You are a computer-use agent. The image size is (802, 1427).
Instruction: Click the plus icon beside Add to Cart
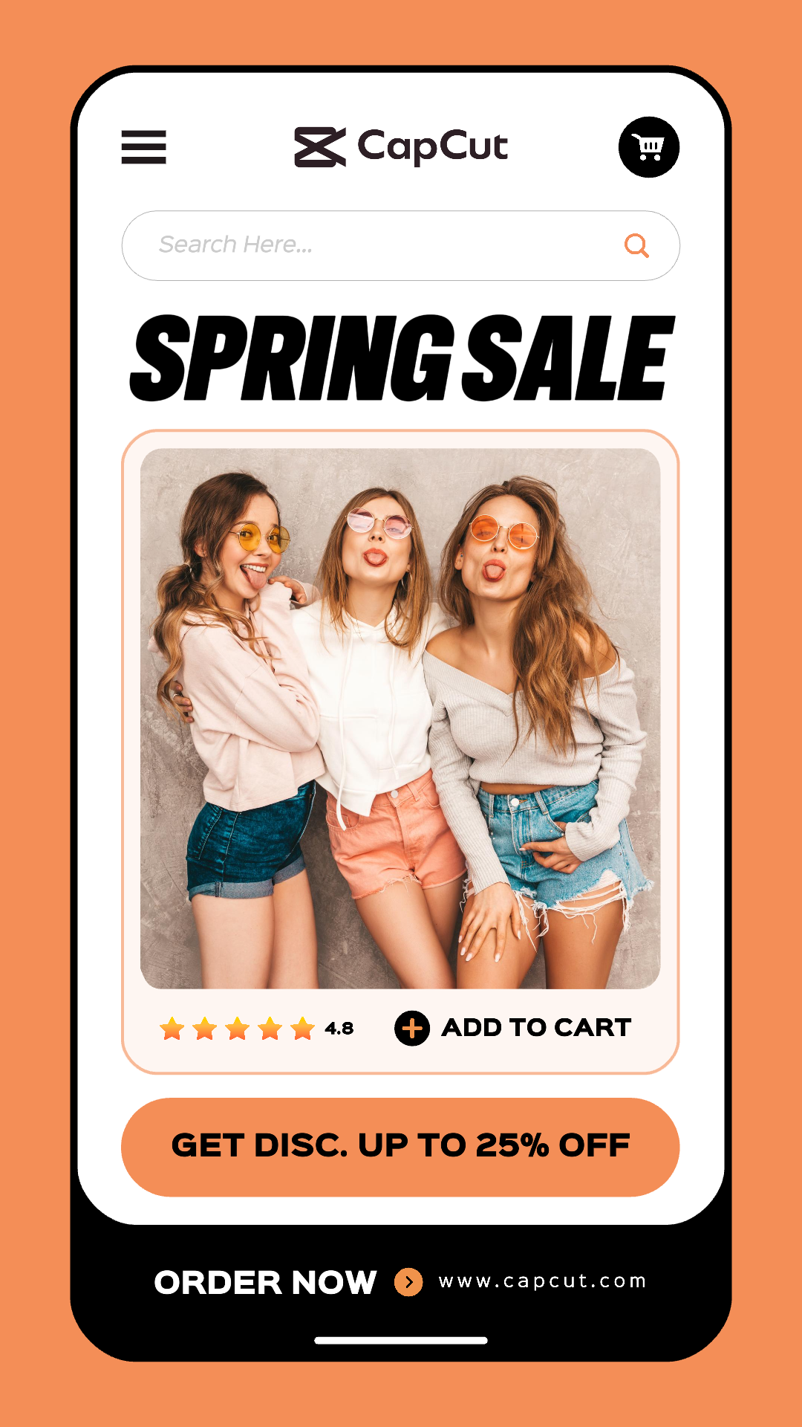pos(412,1029)
